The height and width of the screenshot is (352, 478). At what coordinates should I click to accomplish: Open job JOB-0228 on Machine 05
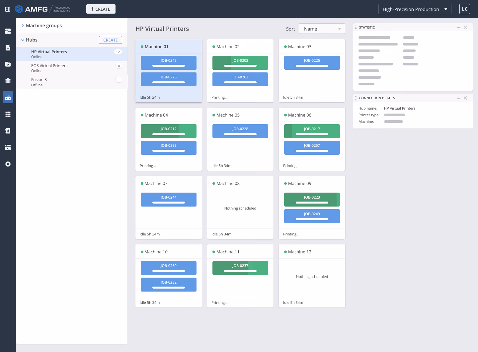coord(240,131)
